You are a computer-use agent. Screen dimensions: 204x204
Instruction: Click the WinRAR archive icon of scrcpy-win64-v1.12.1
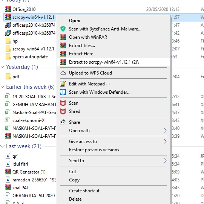8,17
